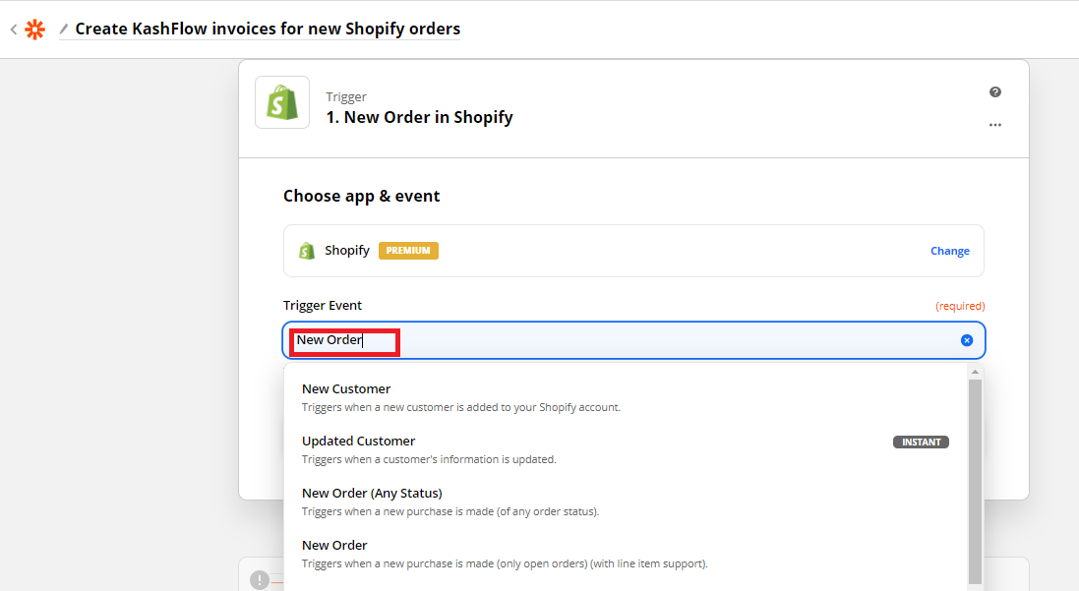1079x591 pixels.
Task: Clear the Trigger Event field with X
Action: click(x=966, y=340)
